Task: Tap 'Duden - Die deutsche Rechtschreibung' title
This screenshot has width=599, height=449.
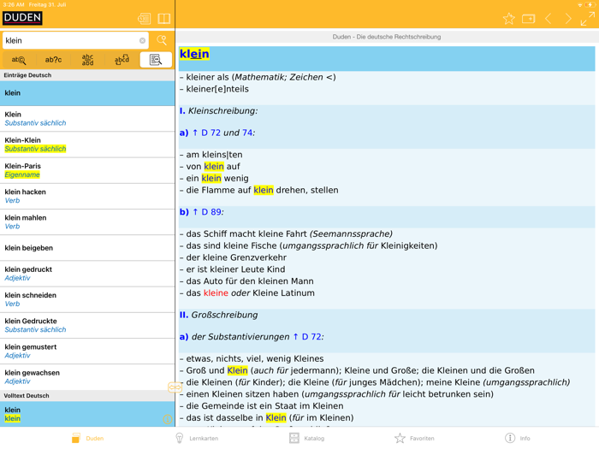Action: tap(387, 37)
